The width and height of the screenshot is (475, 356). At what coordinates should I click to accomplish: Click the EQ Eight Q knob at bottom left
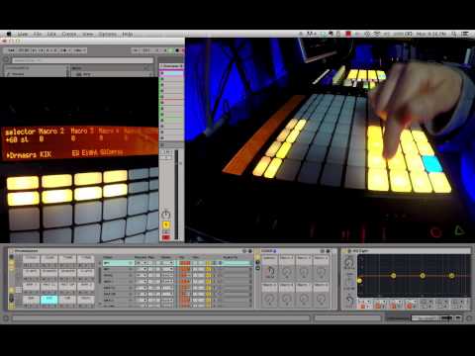(349, 300)
